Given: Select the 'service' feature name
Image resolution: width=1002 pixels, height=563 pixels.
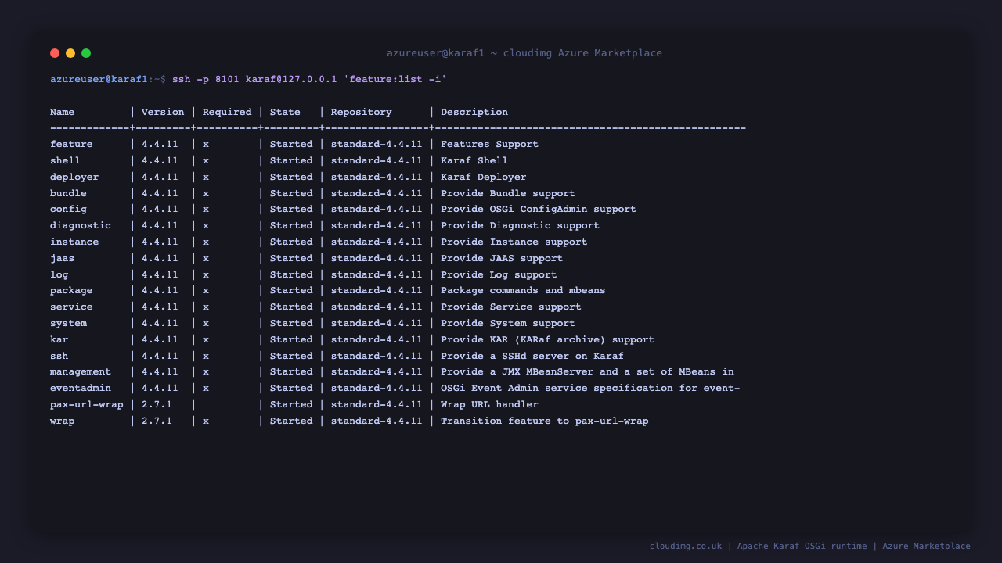Looking at the screenshot, I should 71,307.
